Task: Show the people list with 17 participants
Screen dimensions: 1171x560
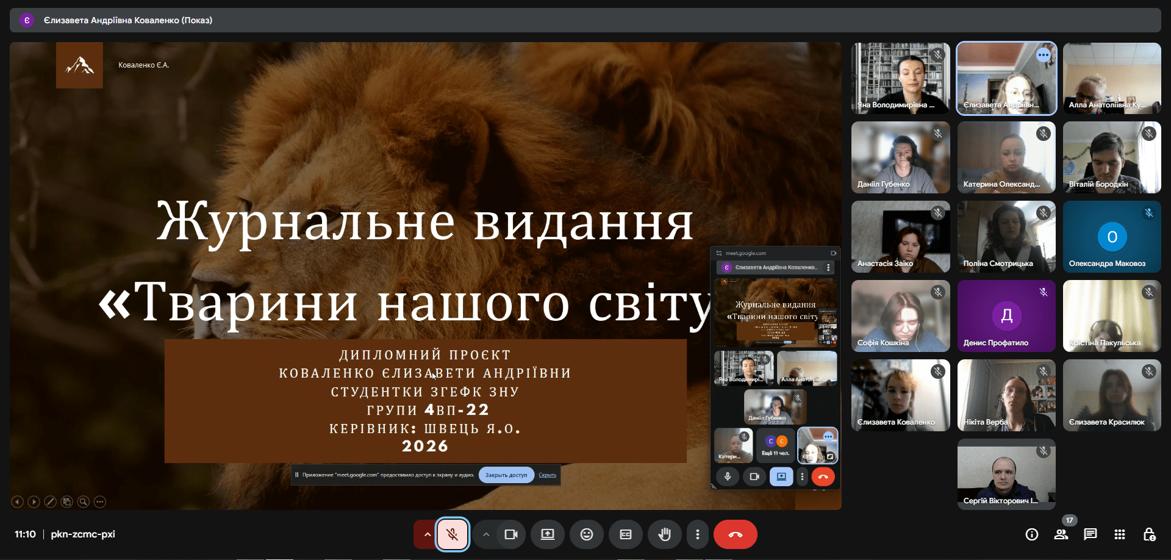Action: [1061, 534]
